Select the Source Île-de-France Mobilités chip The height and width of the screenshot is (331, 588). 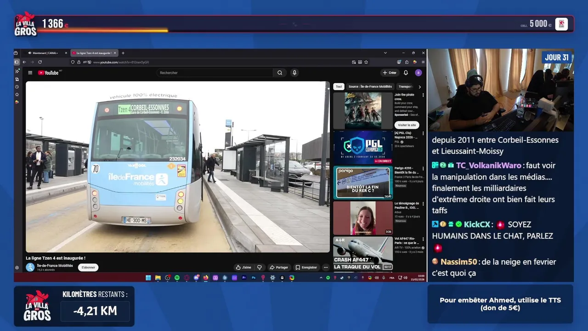point(370,86)
